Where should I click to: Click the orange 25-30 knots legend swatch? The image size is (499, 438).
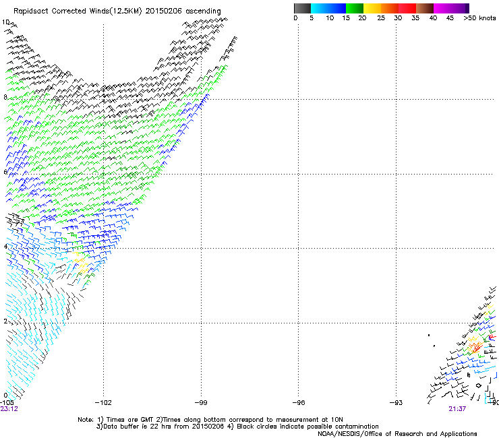coord(390,8)
